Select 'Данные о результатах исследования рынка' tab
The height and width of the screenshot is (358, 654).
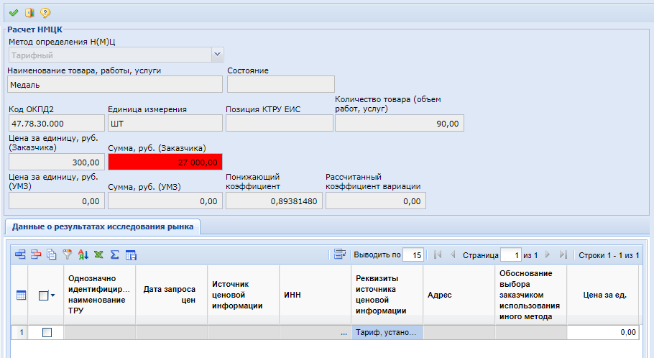click(103, 227)
